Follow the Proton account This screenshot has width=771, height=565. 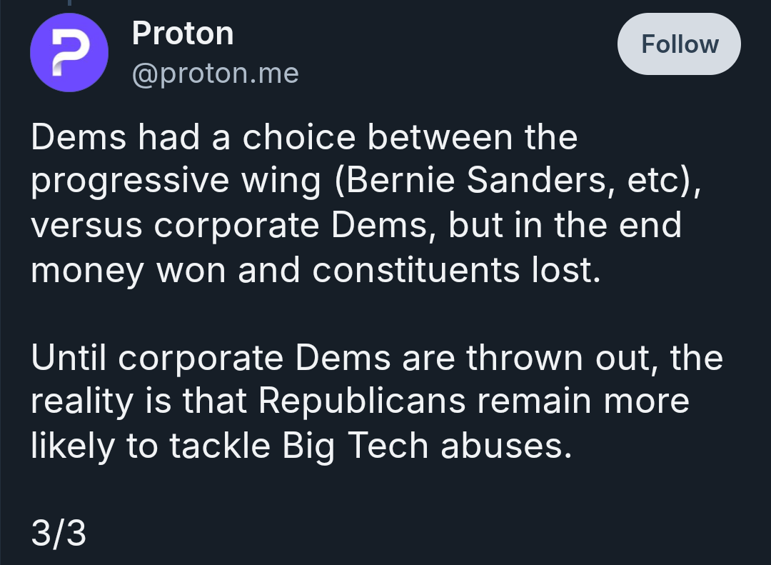679,44
